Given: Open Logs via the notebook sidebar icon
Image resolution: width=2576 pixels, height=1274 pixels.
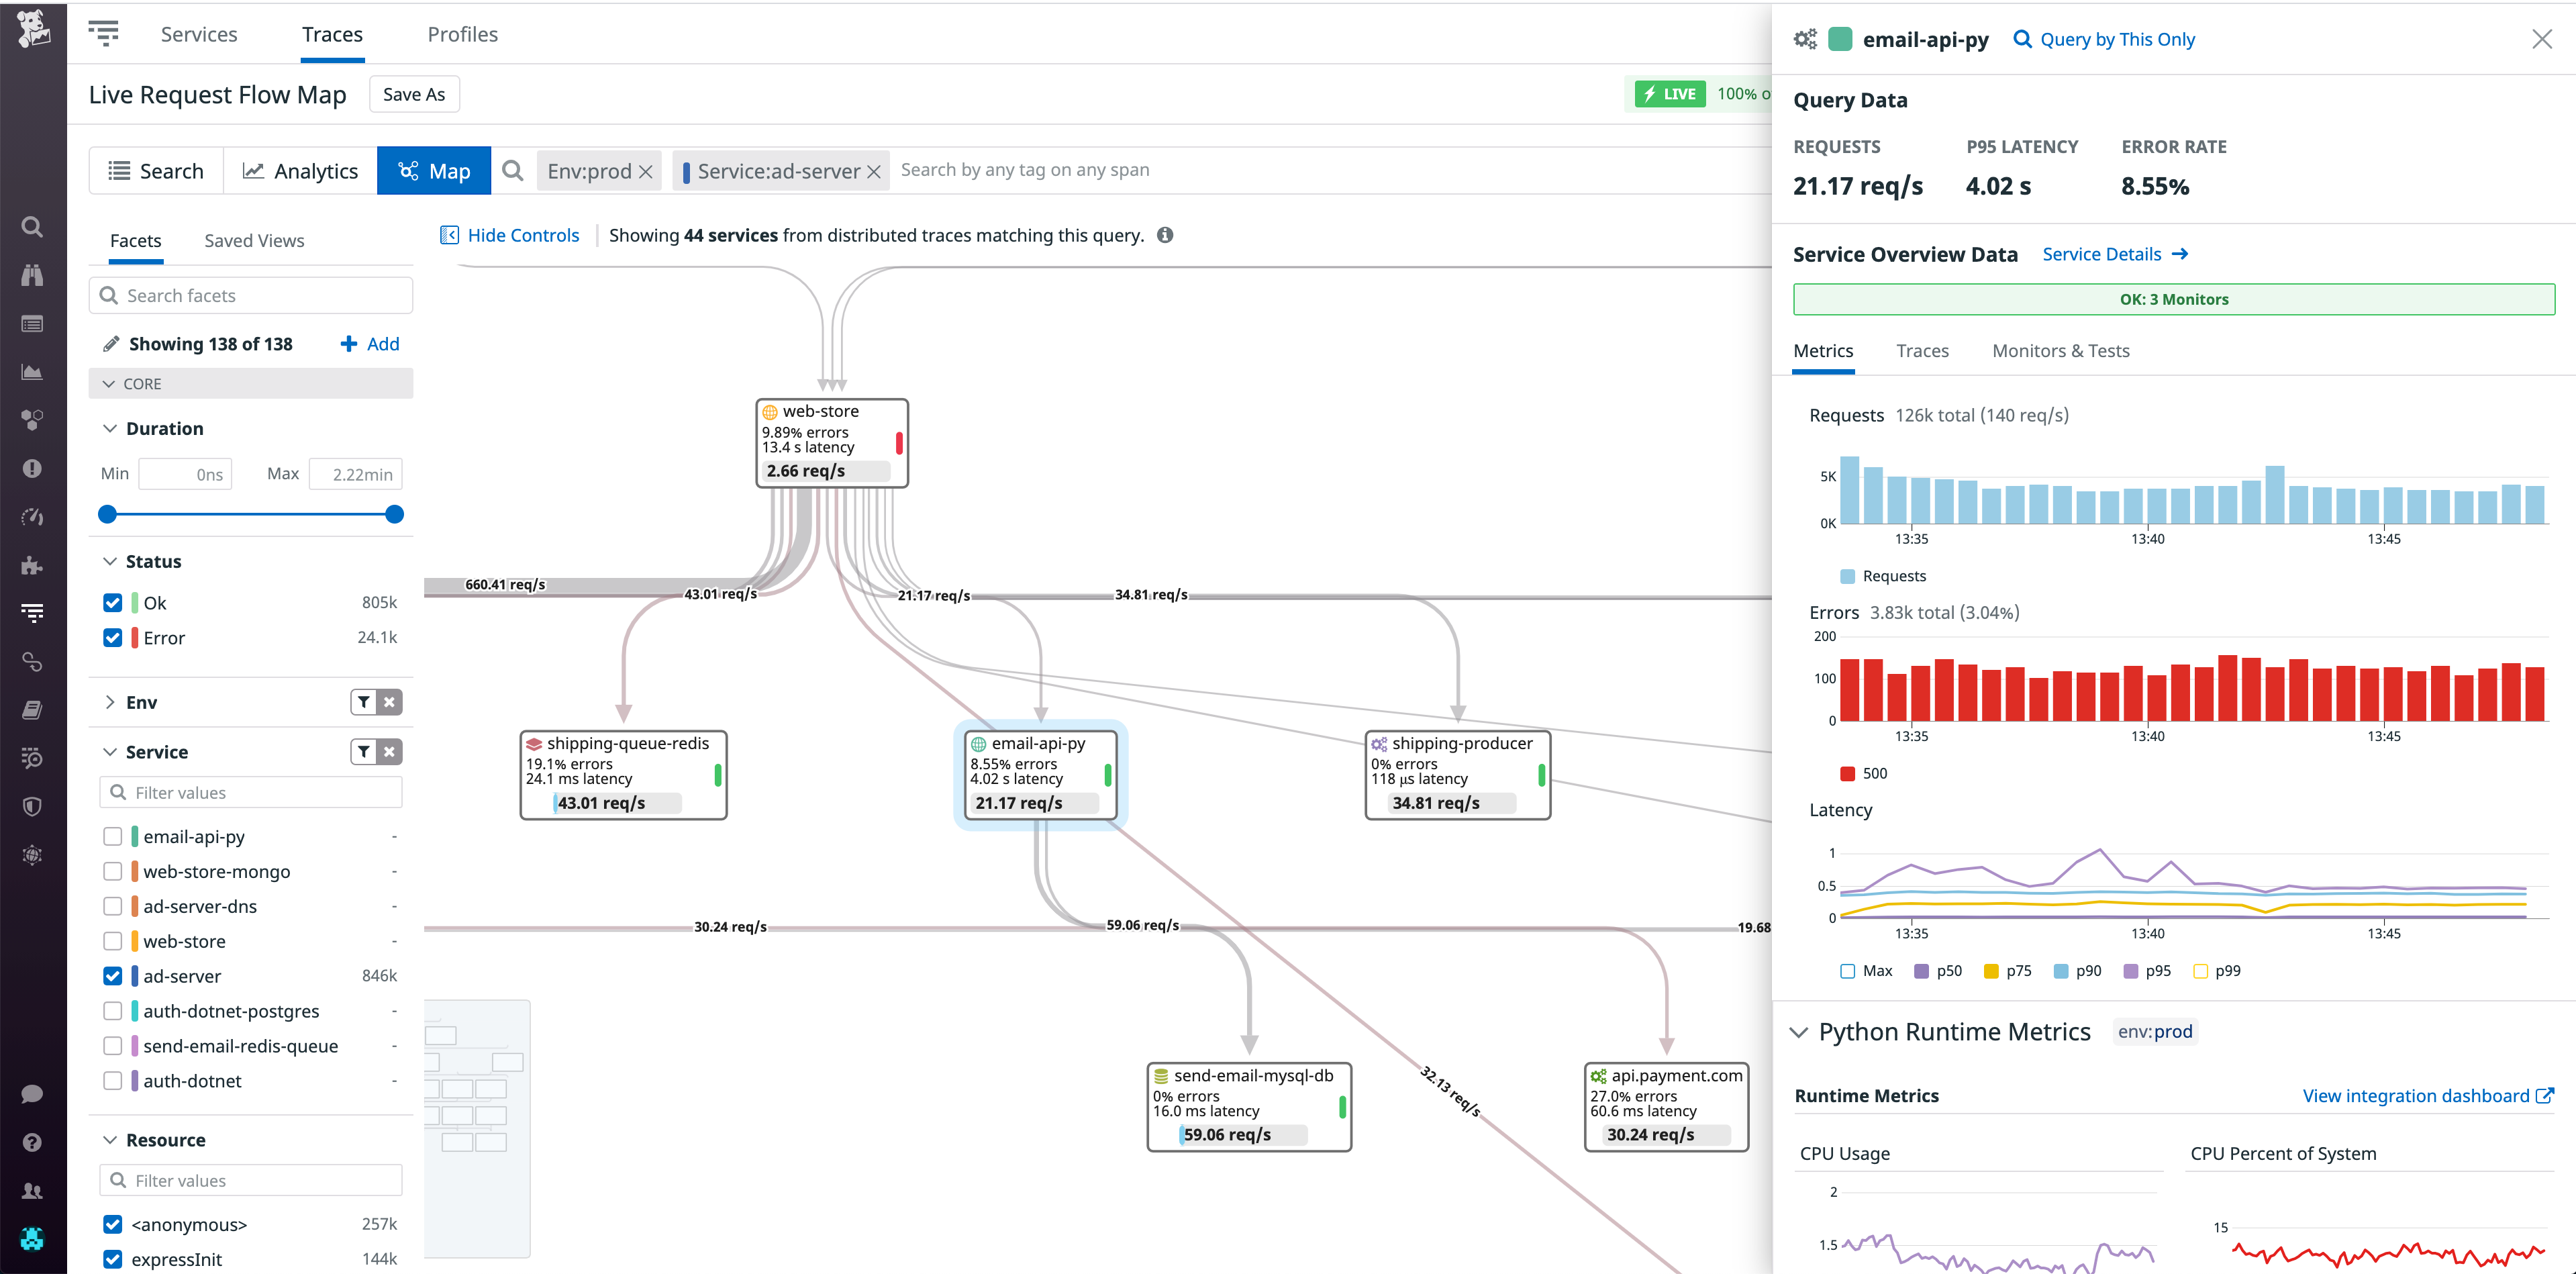Looking at the screenshot, I should point(32,709).
